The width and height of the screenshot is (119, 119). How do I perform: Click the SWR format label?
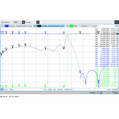click(x=76, y=26)
